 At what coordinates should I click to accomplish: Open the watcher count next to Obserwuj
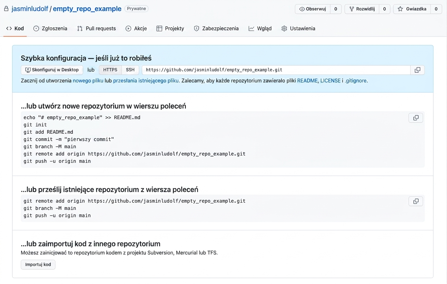point(336,9)
